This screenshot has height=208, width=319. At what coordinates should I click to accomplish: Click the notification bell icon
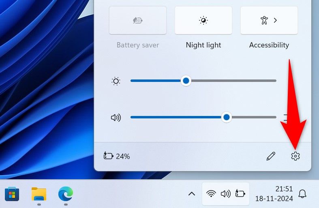coord(302,194)
